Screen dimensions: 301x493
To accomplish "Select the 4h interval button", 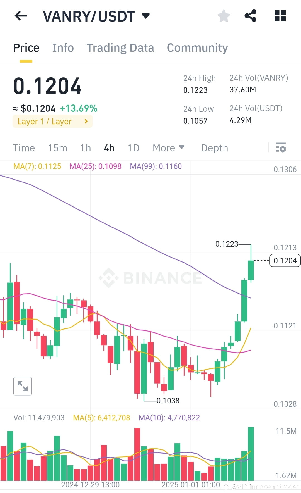I will click(109, 148).
